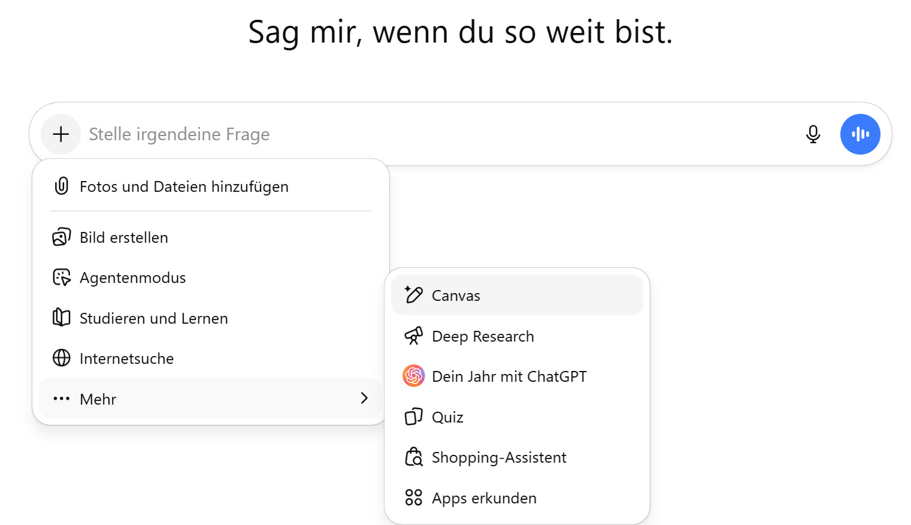Select the Quiz menu entry
Screen dimensions: 911x525
coord(517,417)
